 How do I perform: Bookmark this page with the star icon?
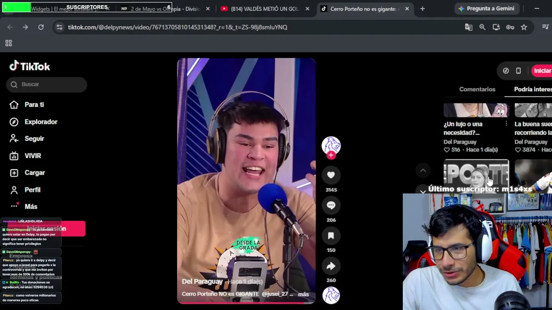click(x=524, y=27)
